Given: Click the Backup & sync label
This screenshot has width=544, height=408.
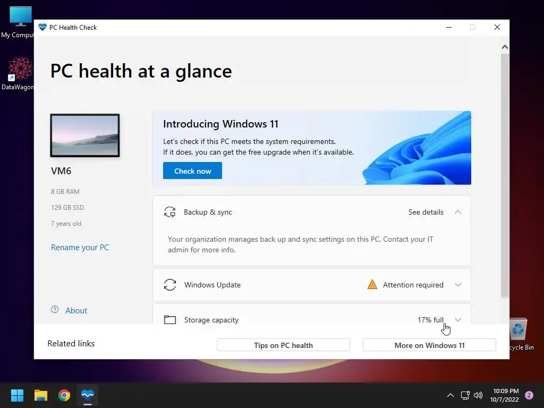Looking at the screenshot, I should coord(208,212).
